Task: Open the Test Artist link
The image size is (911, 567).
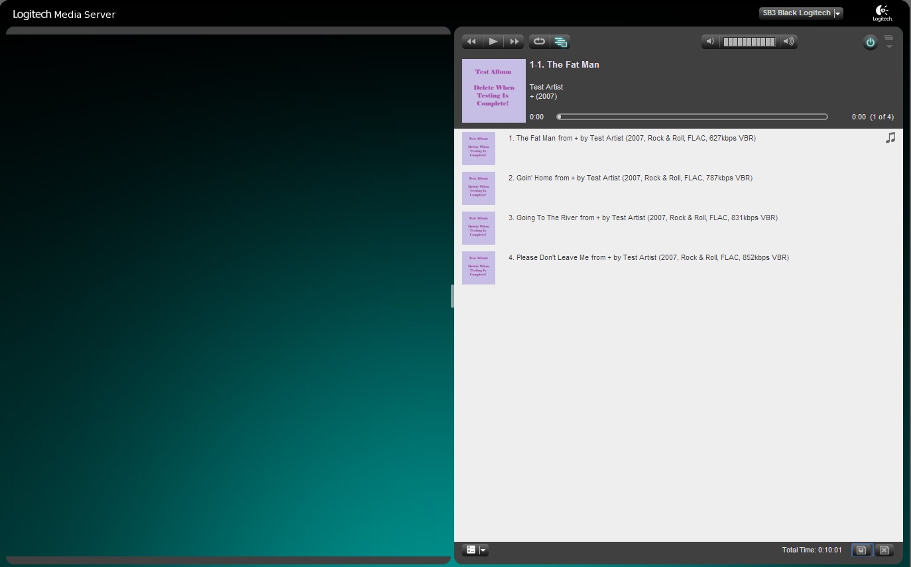Action: 546,87
